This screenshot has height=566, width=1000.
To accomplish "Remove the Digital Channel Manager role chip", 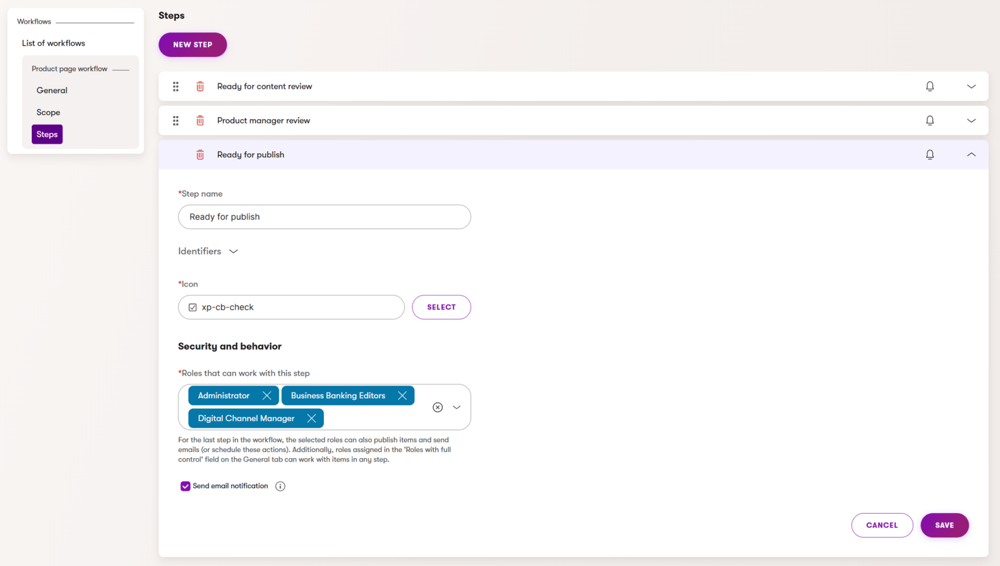I will click(312, 418).
